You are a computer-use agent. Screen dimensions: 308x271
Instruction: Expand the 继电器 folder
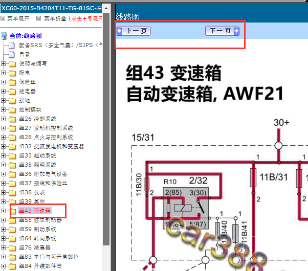click(3, 92)
